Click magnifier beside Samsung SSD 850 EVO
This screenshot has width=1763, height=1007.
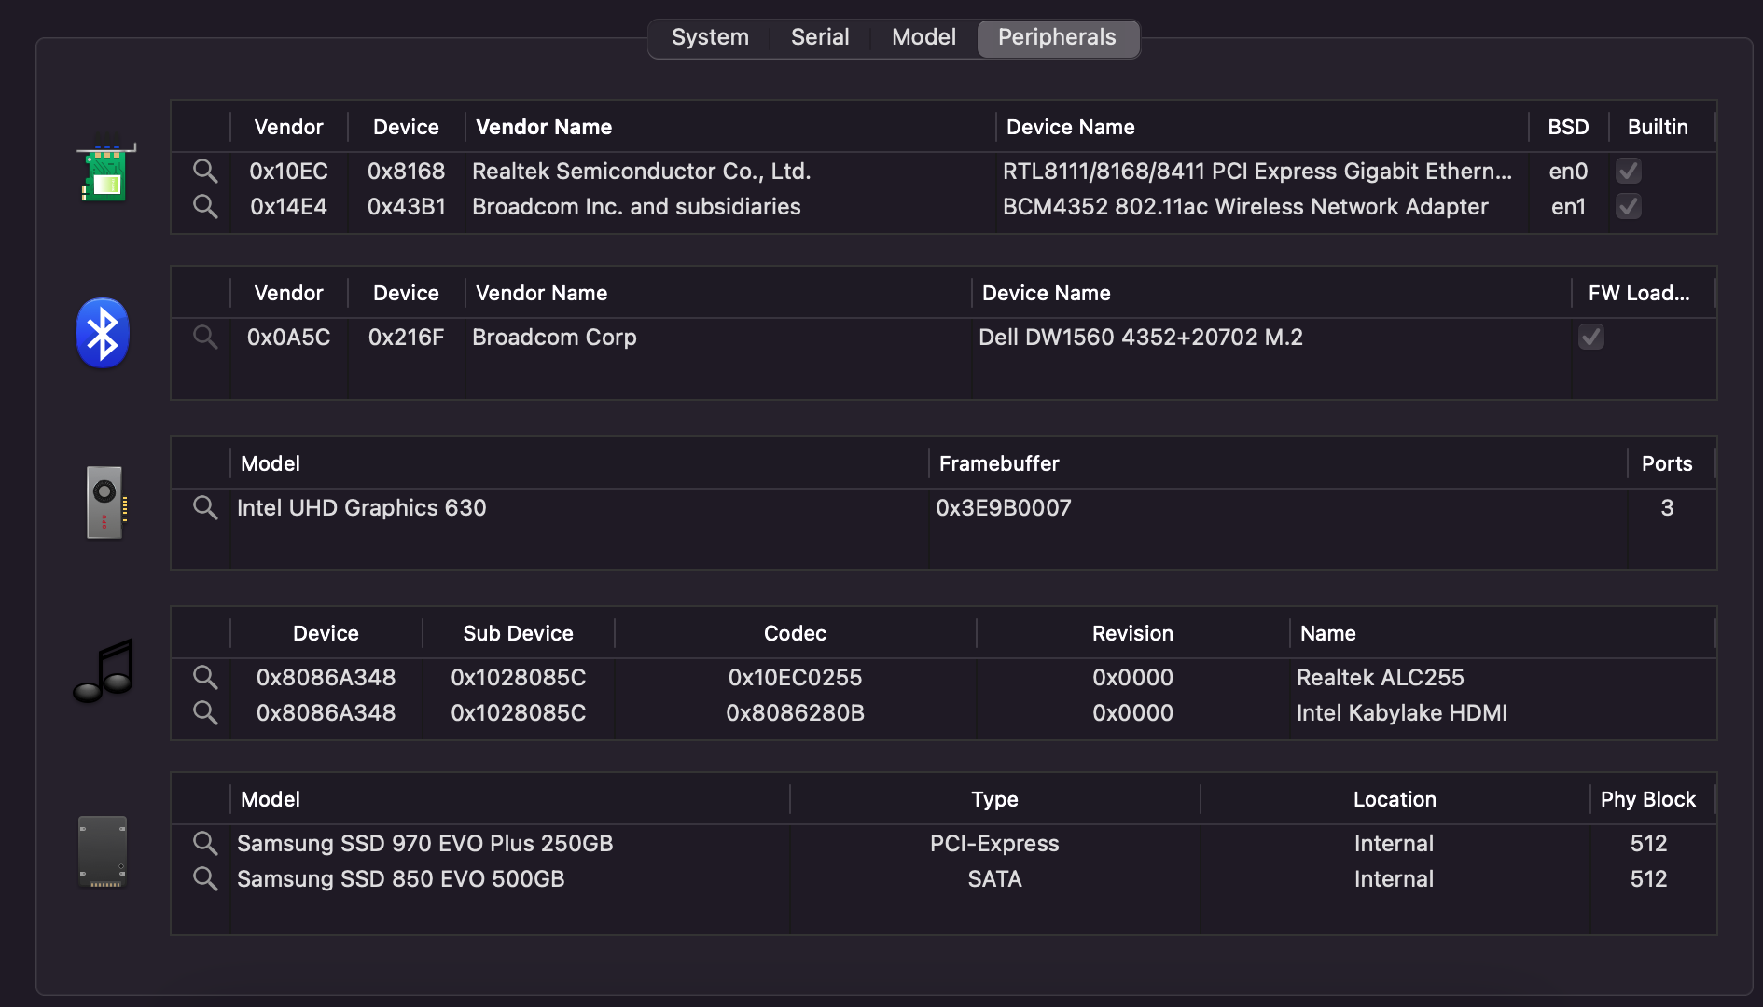point(205,878)
